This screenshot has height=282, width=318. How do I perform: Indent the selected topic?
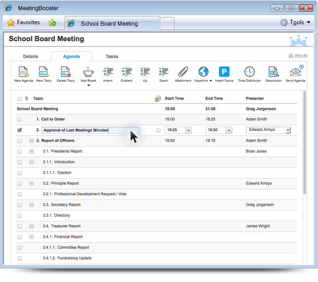click(108, 72)
